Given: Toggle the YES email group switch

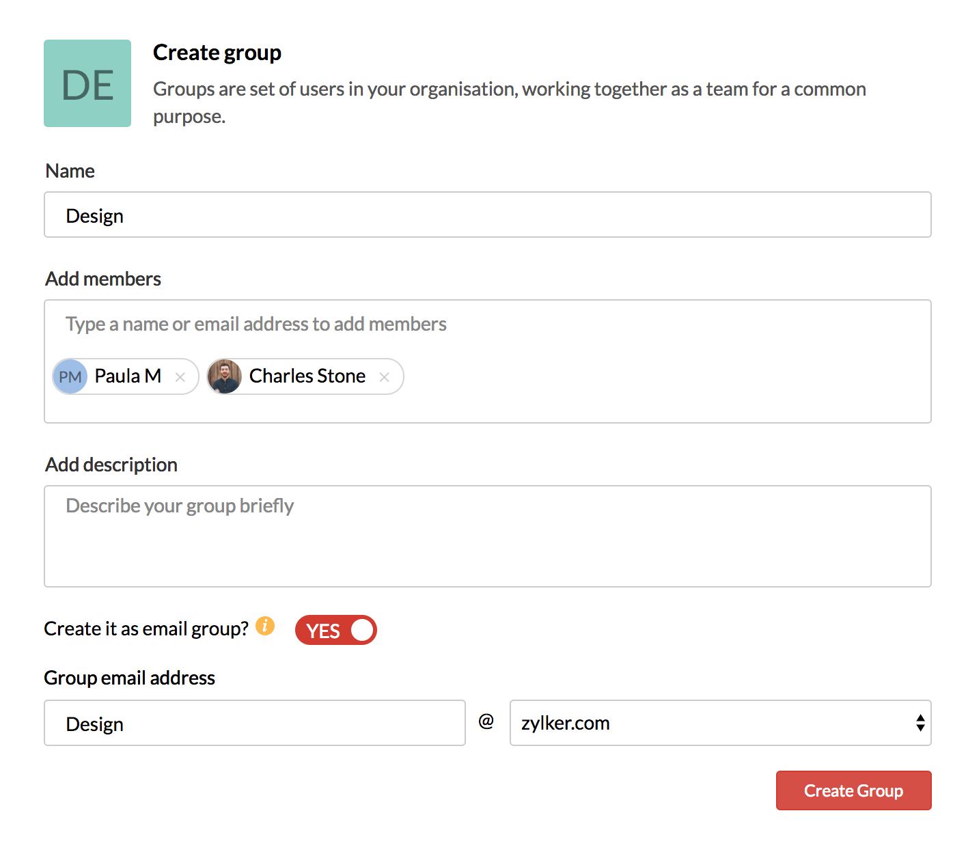Looking at the screenshot, I should (x=335, y=630).
